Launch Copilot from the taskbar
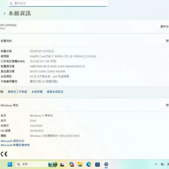Image resolution: width=169 pixels, height=169 pixels. point(71,165)
